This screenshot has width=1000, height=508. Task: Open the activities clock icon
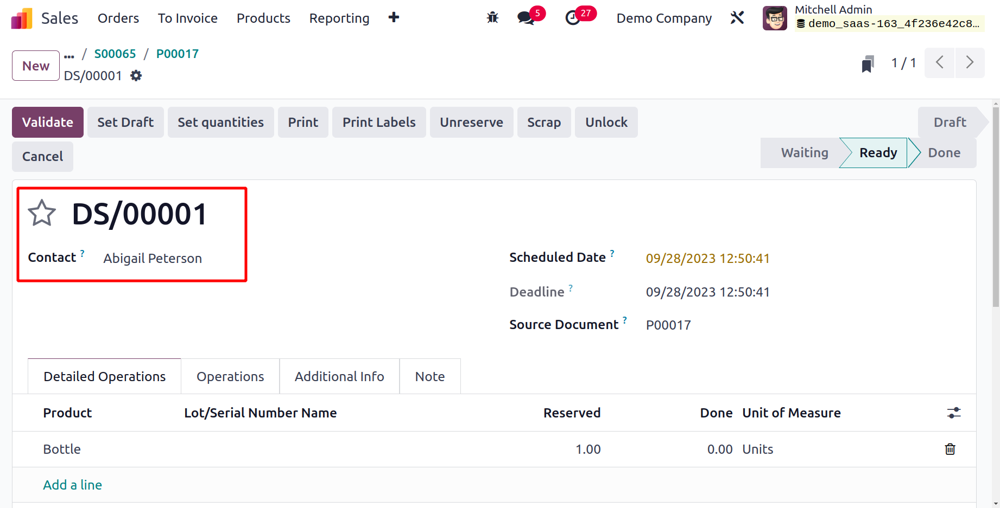coord(573,18)
